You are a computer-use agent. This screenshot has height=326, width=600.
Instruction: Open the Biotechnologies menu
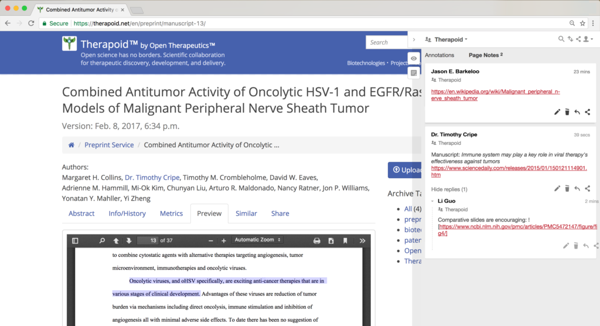pyautogui.click(x=366, y=63)
